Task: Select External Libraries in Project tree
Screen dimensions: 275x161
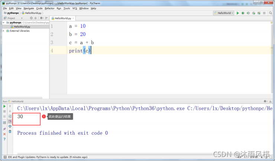Action: pyautogui.click(x=20, y=31)
